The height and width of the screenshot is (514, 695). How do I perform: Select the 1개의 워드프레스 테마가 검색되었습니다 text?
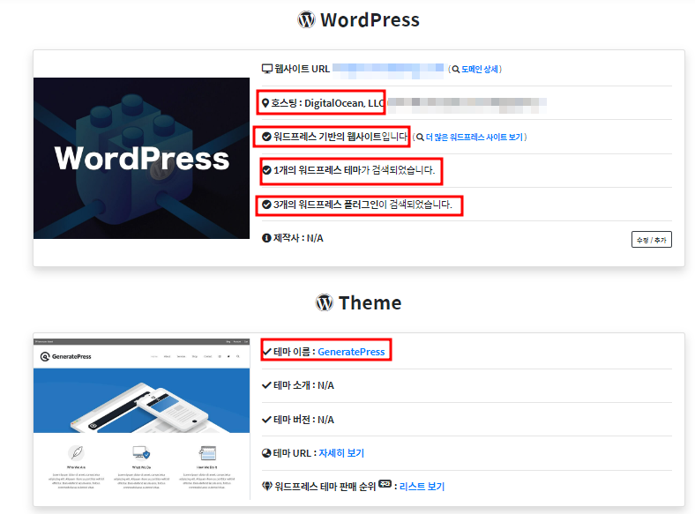pyautogui.click(x=355, y=170)
